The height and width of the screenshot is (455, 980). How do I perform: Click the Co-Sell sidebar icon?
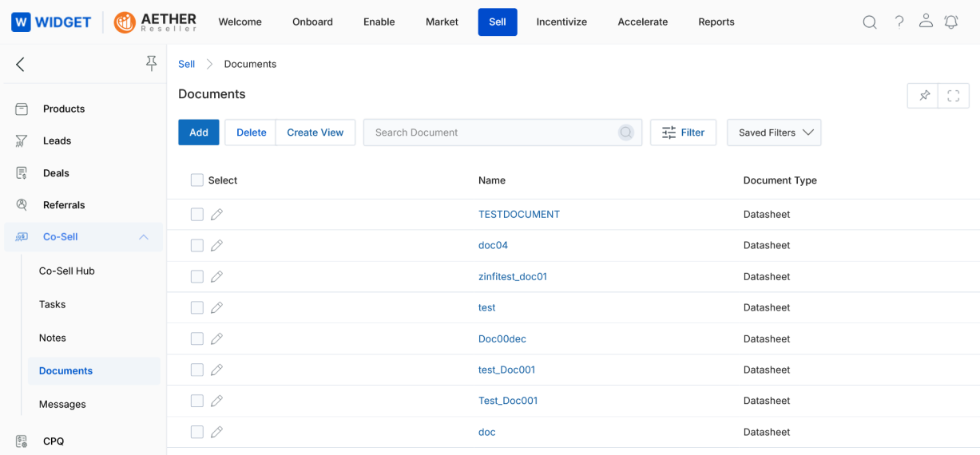(22, 237)
